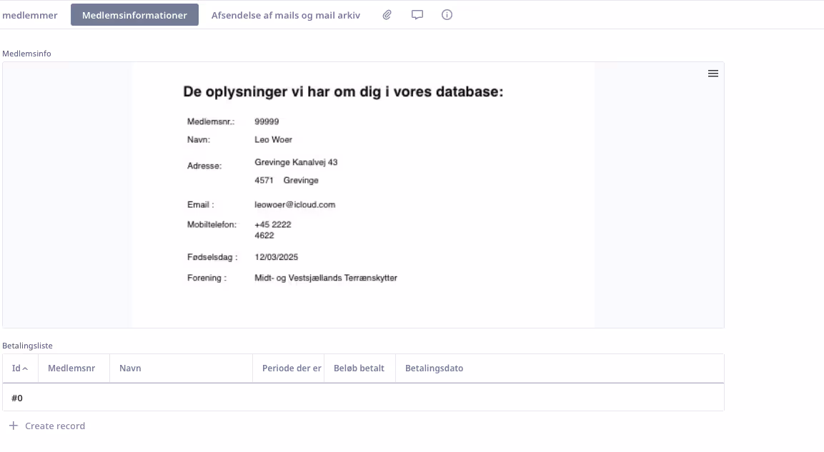Click the Medlemsinfo section label
The width and height of the screenshot is (824, 452).
(27, 54)
